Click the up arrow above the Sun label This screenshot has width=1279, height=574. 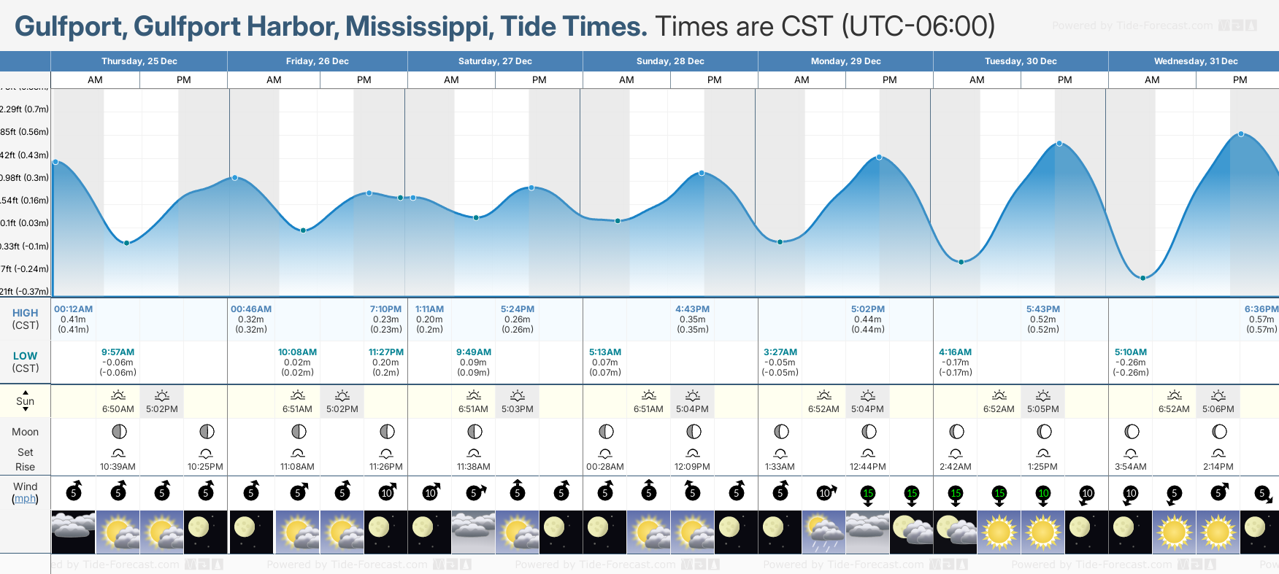pos(26,392)
